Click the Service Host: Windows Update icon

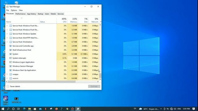point(11,34)
